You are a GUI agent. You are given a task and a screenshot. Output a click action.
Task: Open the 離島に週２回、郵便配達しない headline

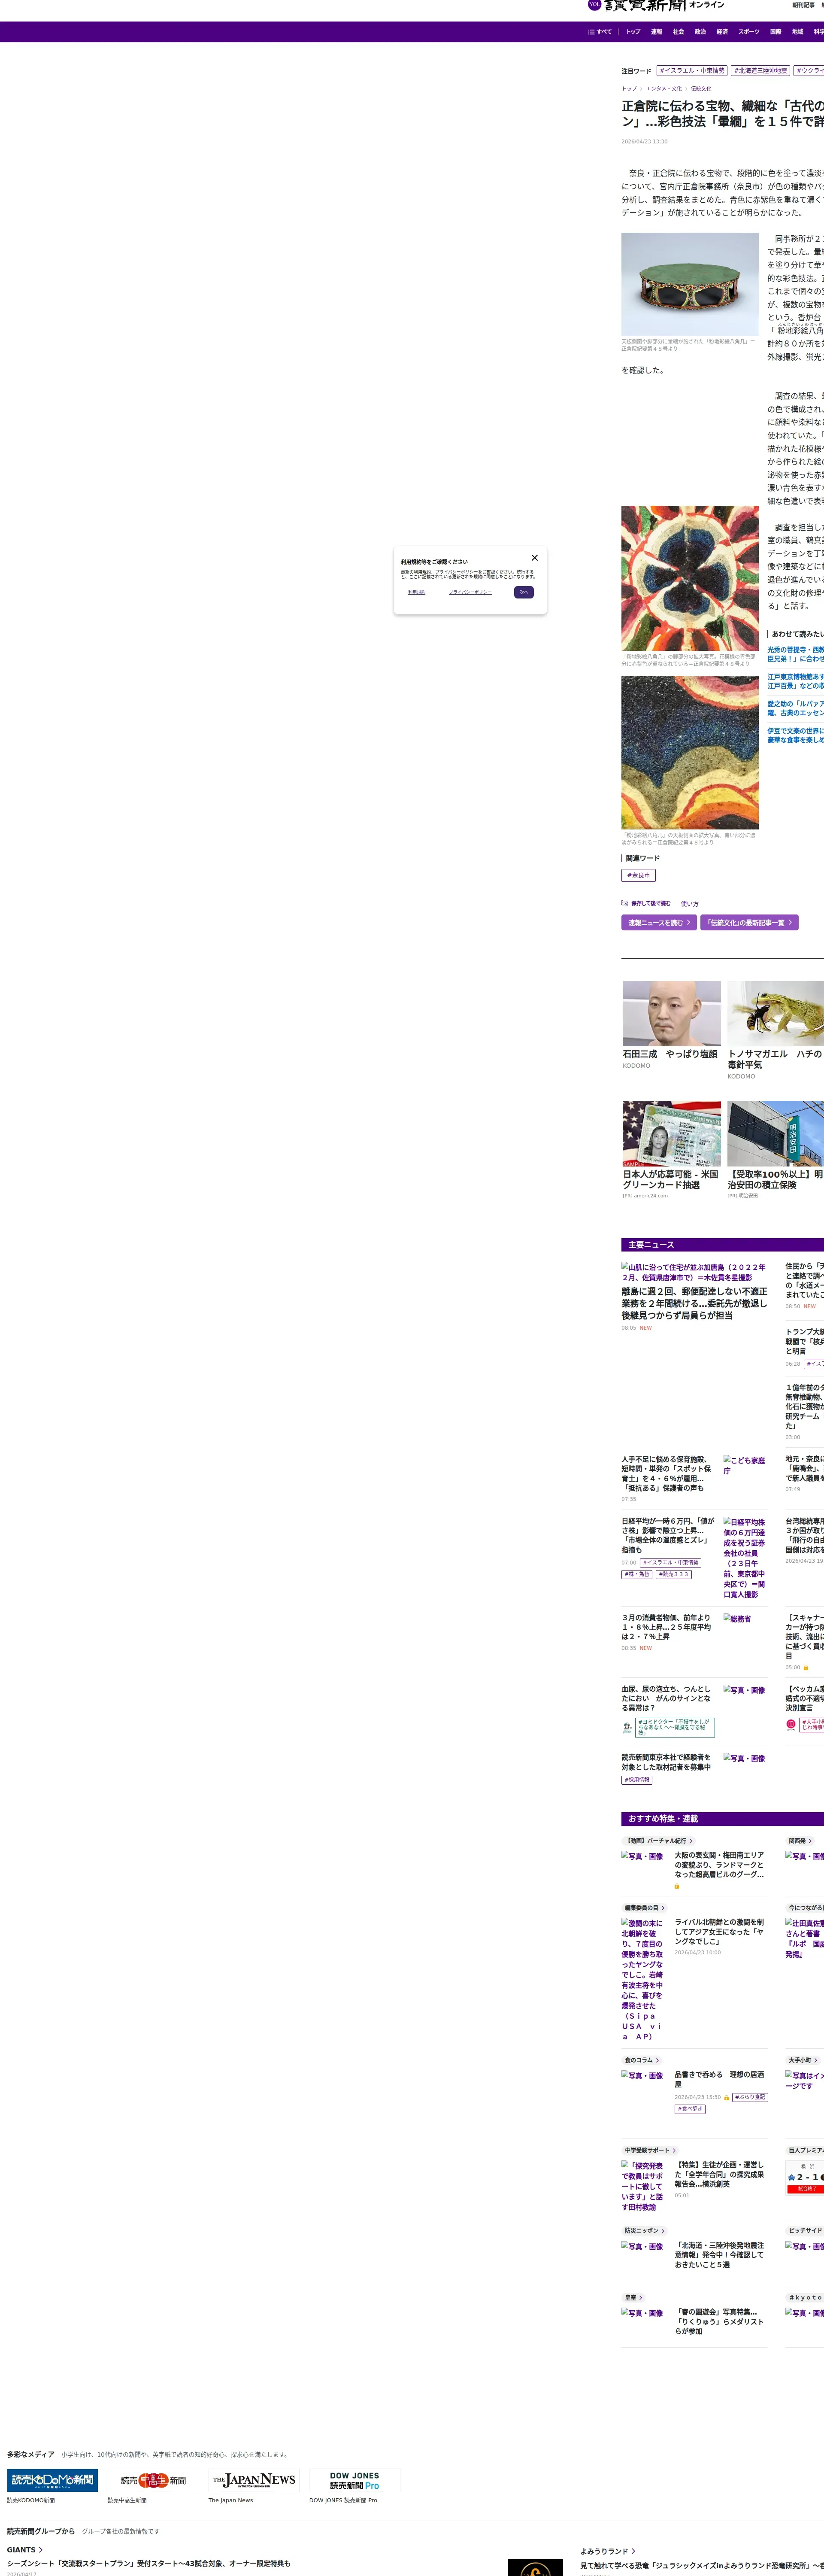694,1304
